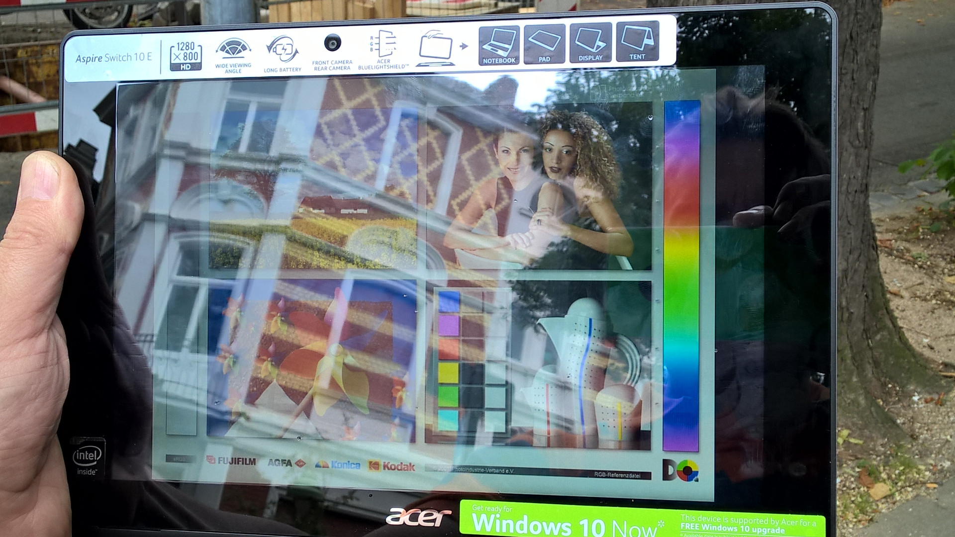Viewport: 955px width, 537px height.
Task: Open the white household objects photo
Action: (581, 366)
